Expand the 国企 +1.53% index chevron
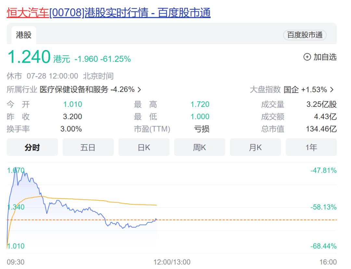Image resolution: width=351 pixels, height=269 pixels. [332, 90]
